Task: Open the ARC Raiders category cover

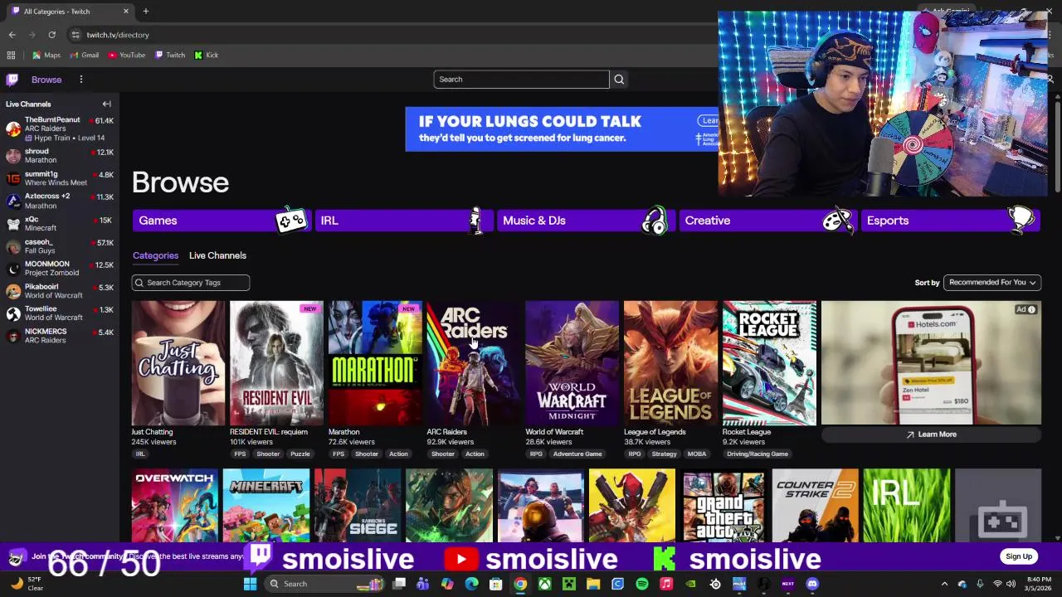Action: pyautogui.click(x=474, y=363)
